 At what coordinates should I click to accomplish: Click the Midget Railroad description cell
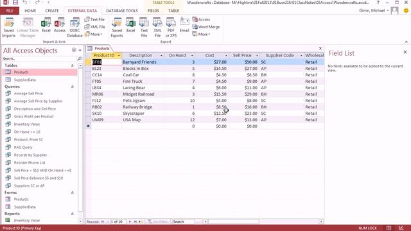click(x=143, y=94)
